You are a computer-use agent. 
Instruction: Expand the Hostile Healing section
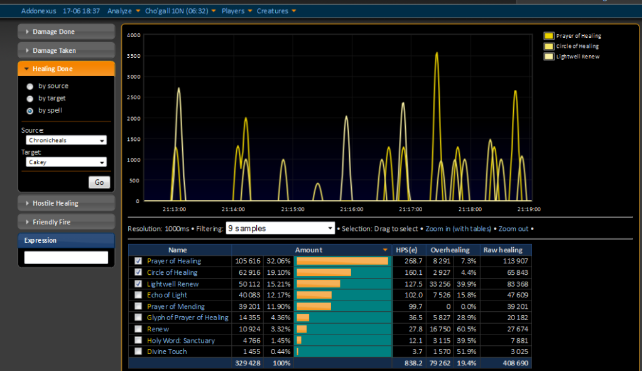pyautogui.click(x=66, y=203)
